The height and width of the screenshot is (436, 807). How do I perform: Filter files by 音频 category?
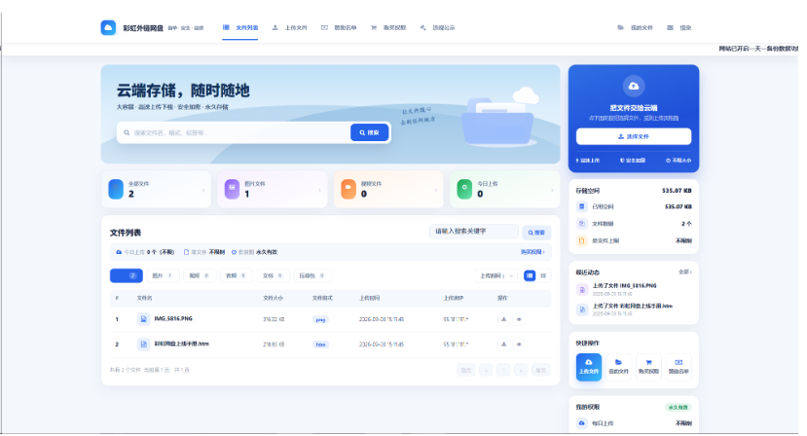tap(237, 276)
